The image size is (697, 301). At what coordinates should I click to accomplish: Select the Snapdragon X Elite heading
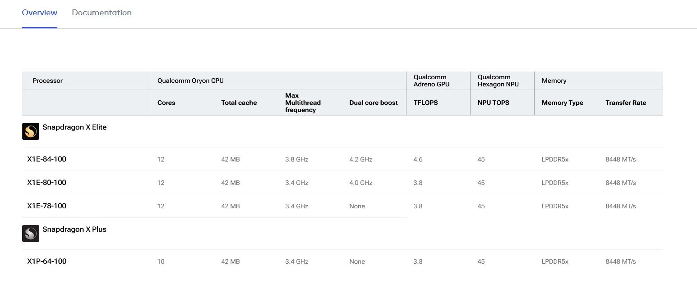click(x=74, y=127)
